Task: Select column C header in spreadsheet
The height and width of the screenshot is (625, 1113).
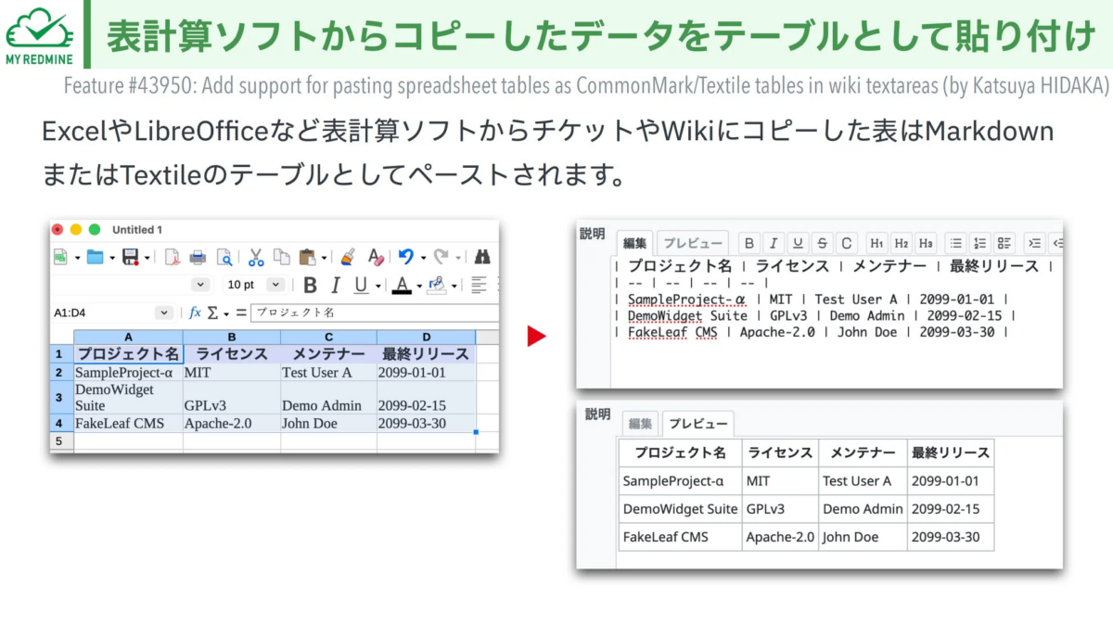Action: tap(328, 338)
